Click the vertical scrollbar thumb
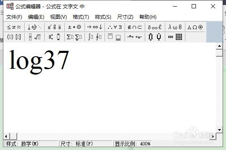 pos(219,53)
